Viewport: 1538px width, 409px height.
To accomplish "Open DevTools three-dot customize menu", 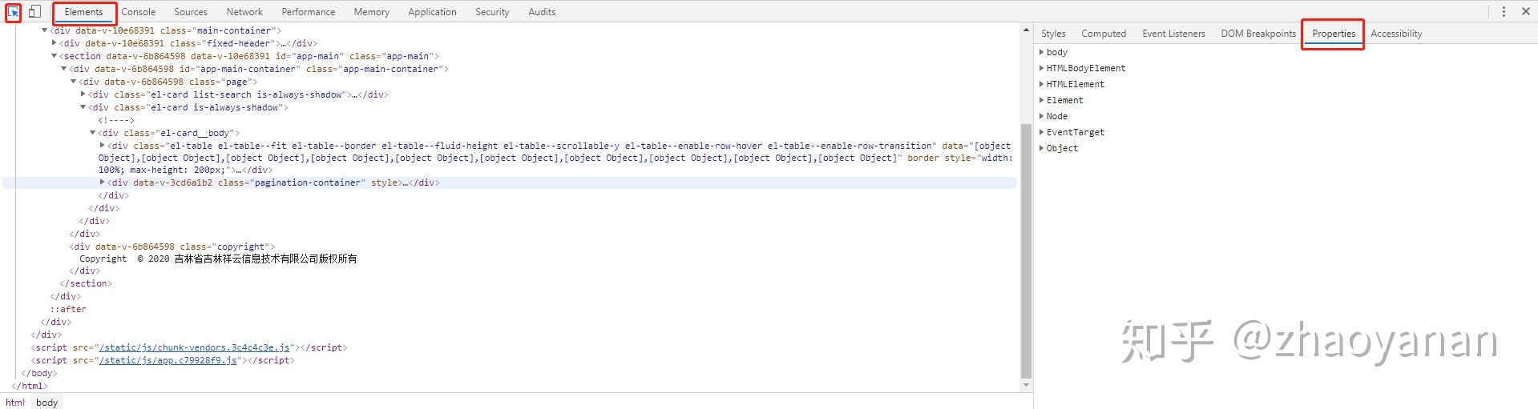I will [1504, 12].
